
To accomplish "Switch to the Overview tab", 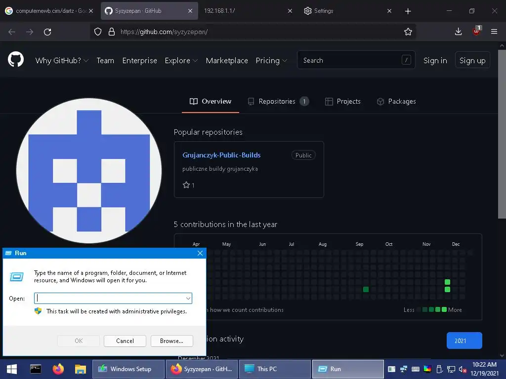I will [211, 102].
